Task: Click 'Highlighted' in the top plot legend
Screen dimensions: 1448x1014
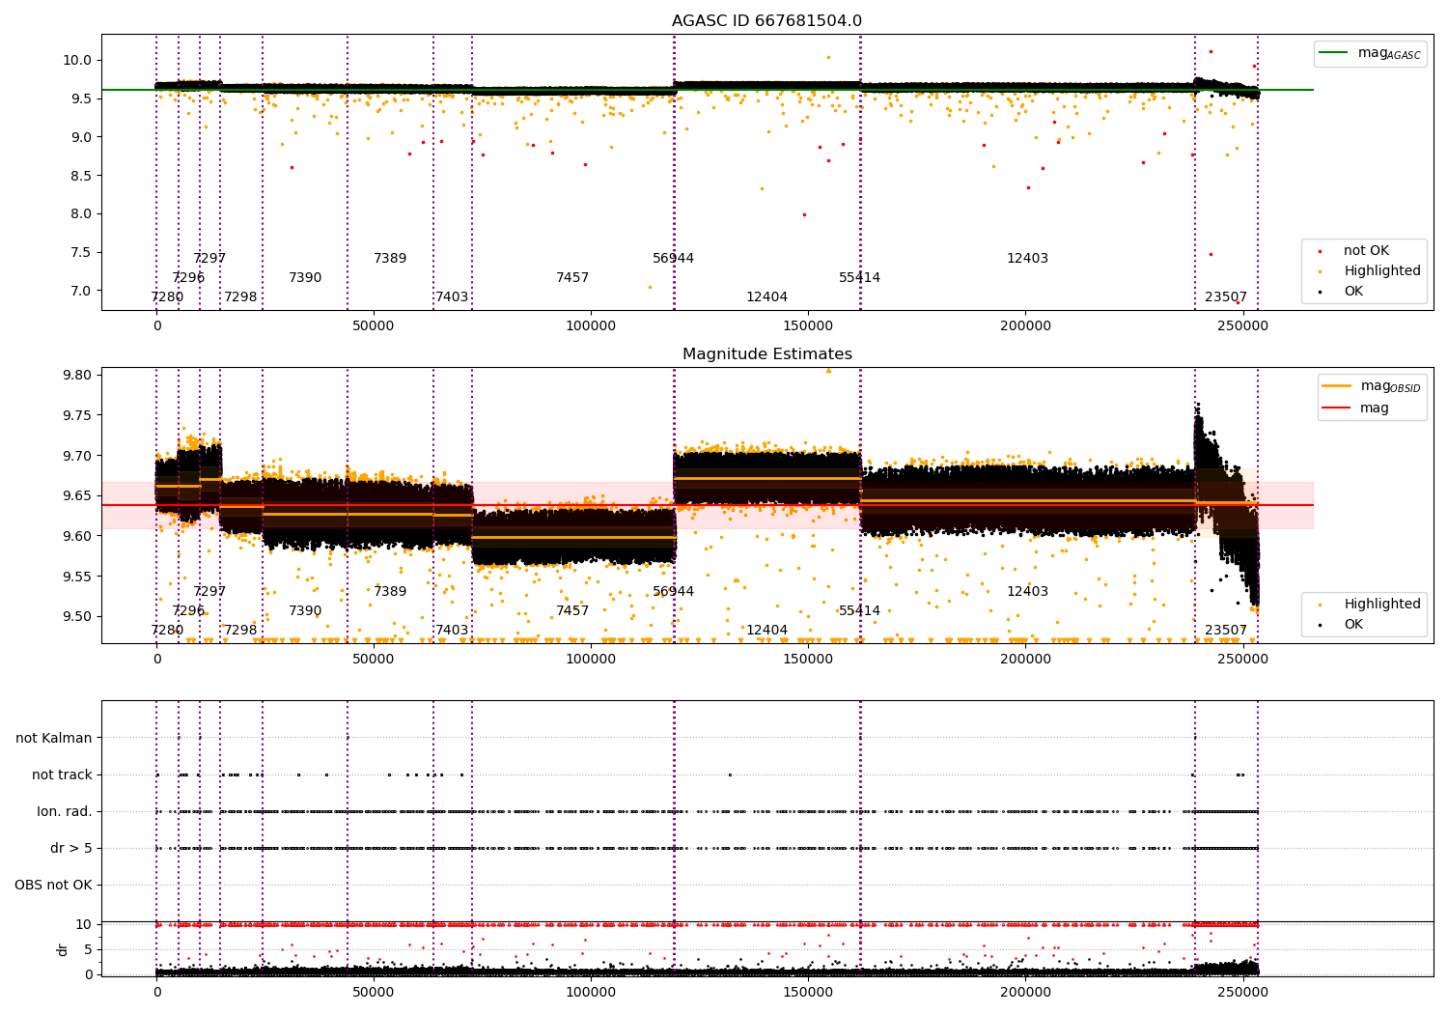Action: pyautogui.click(x=1372, y=271)
